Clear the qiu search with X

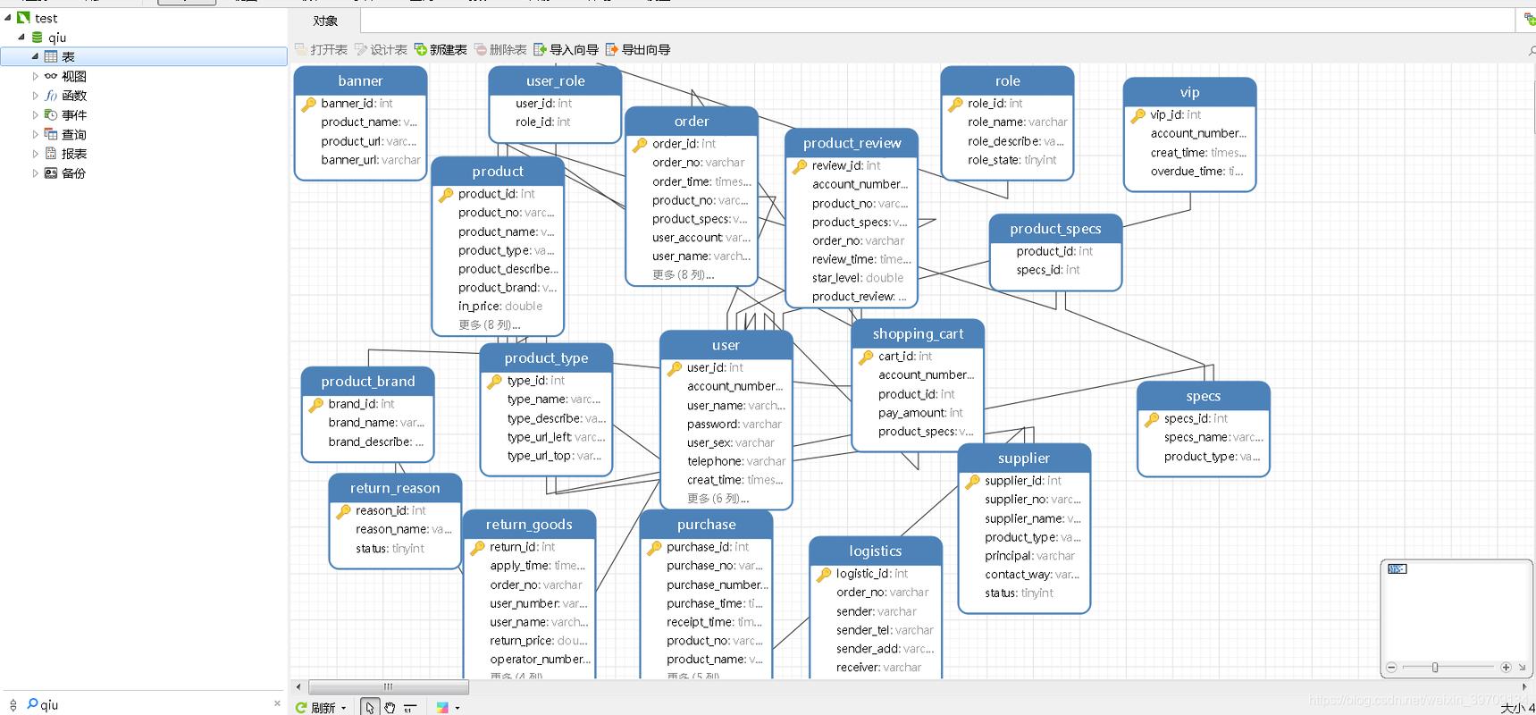[277, 703]
